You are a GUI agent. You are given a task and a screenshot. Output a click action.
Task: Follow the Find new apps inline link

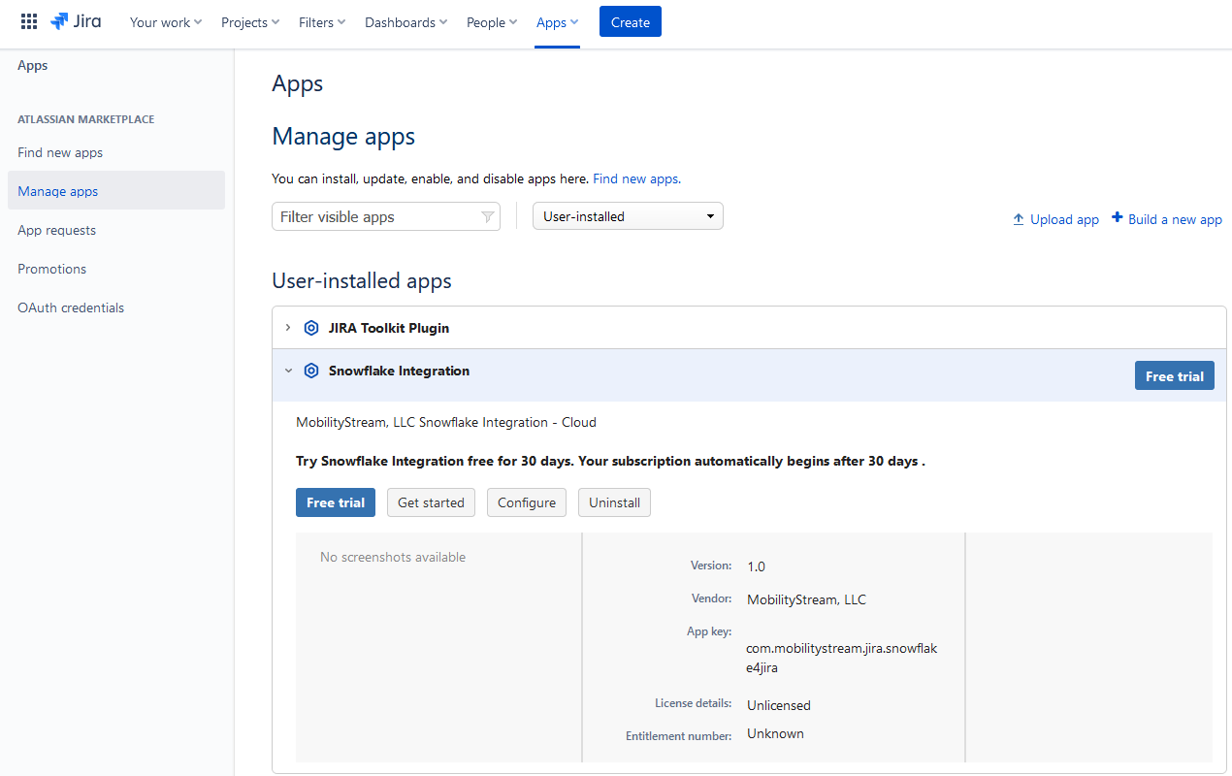pos(636,178)
